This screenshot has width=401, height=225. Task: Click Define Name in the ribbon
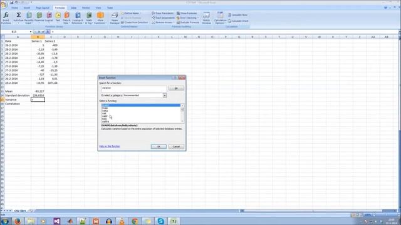[x=131, y=13]
